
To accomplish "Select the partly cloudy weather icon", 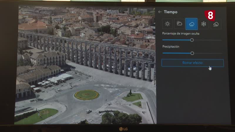I will 179,24.
